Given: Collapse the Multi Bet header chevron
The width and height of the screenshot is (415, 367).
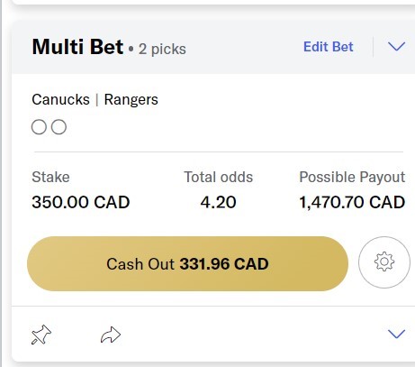Looking at the screenshot, I should (x=396, y=47).
